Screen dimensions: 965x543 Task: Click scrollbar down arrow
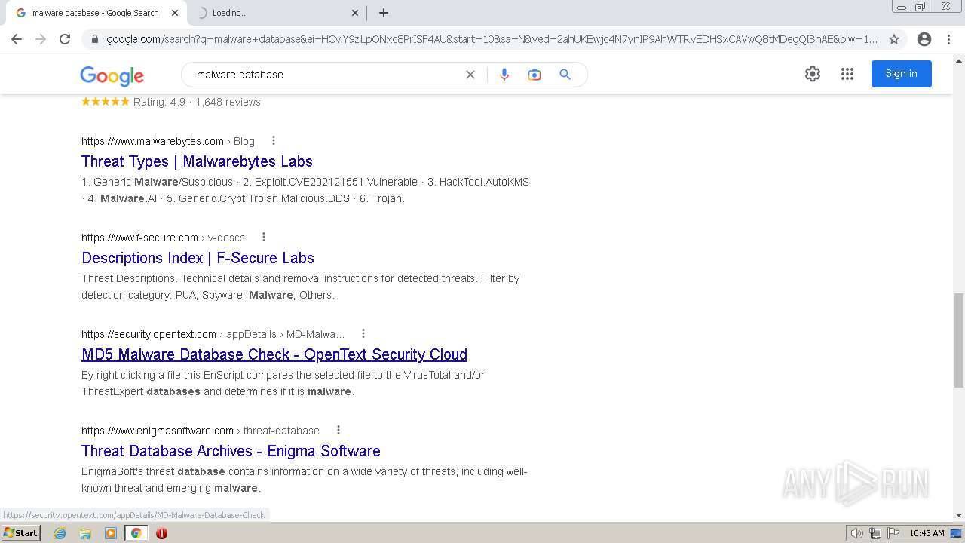pyautogui.click(x=959, y=515)
